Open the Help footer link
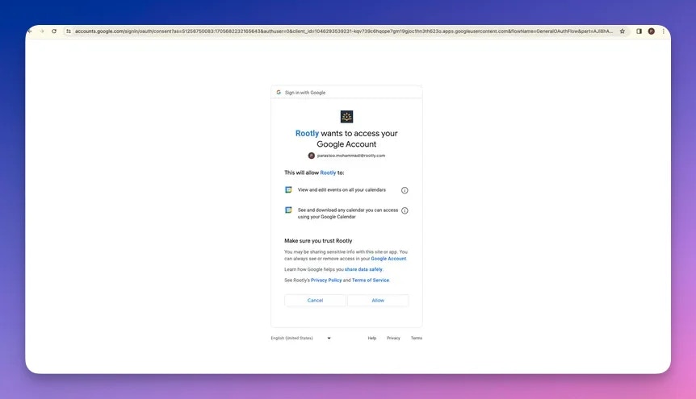 [372, 339]
